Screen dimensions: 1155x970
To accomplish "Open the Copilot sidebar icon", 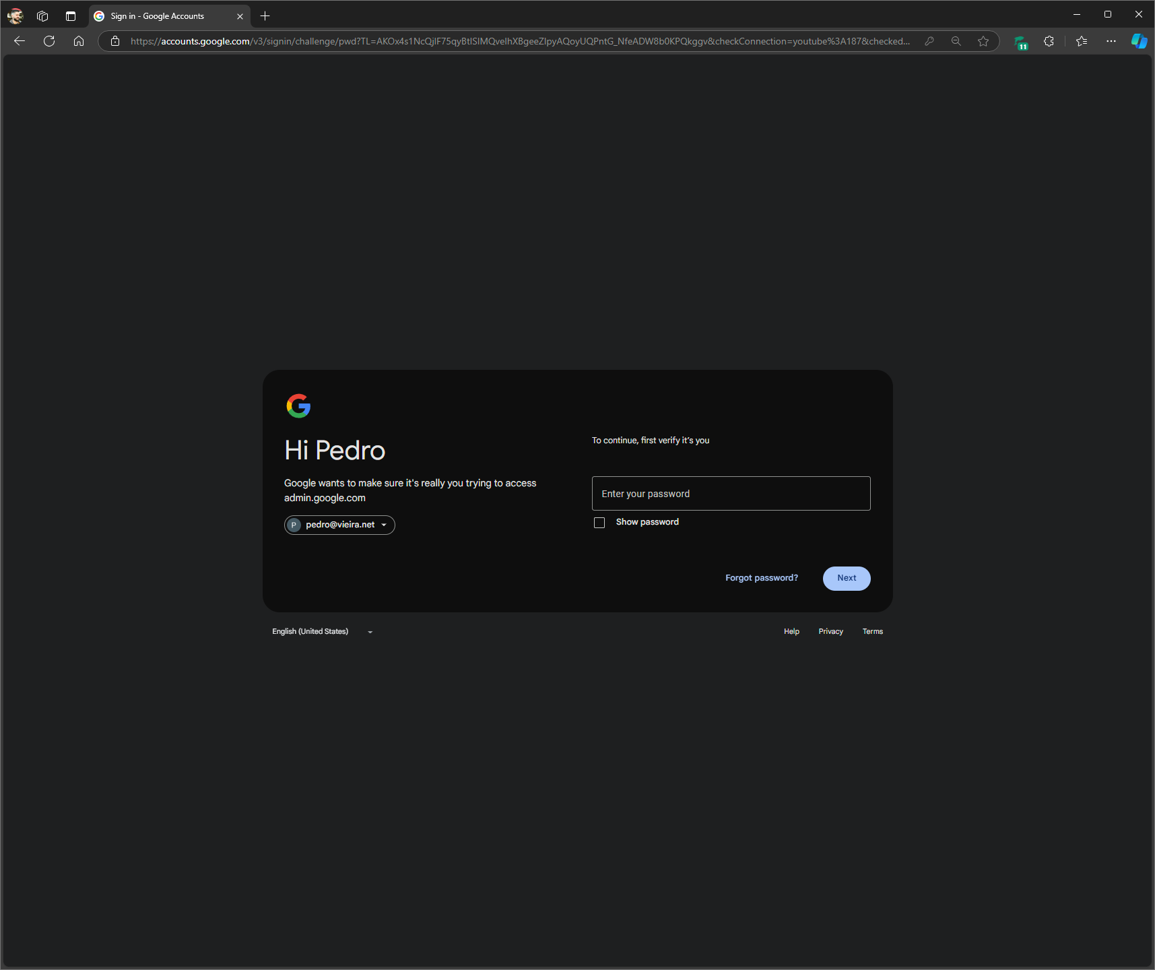I will point(1139,41).
